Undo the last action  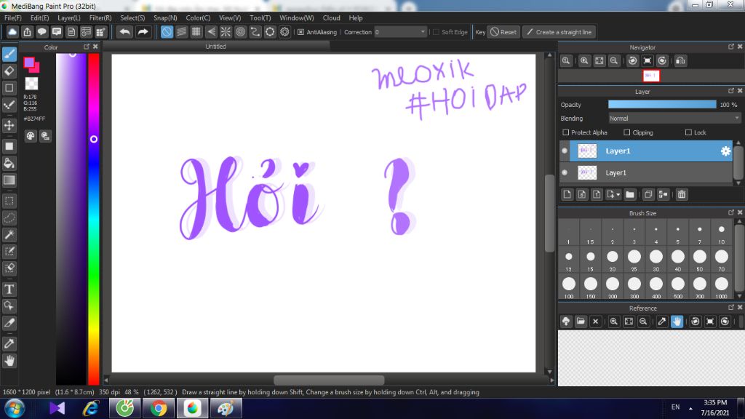[125, 32]
